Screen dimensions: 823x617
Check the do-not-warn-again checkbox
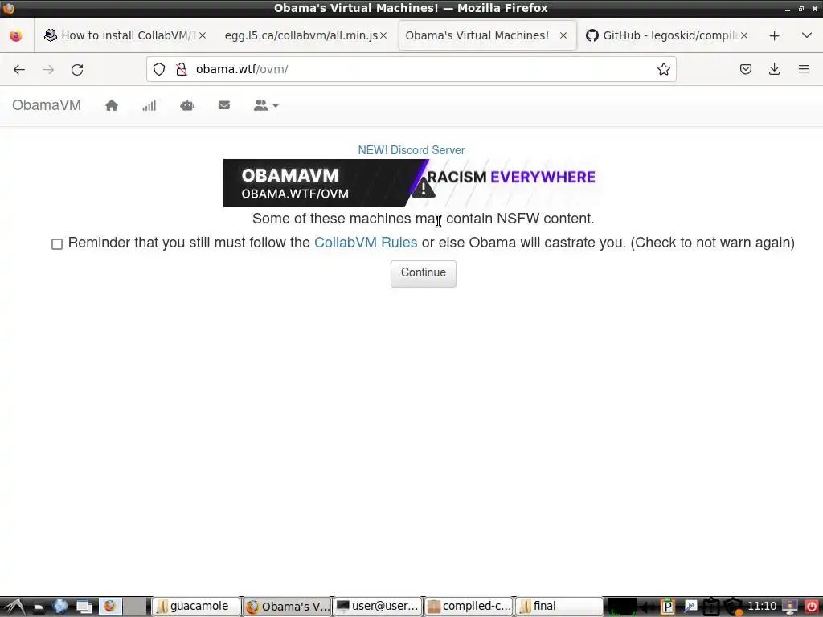point(57,244)
